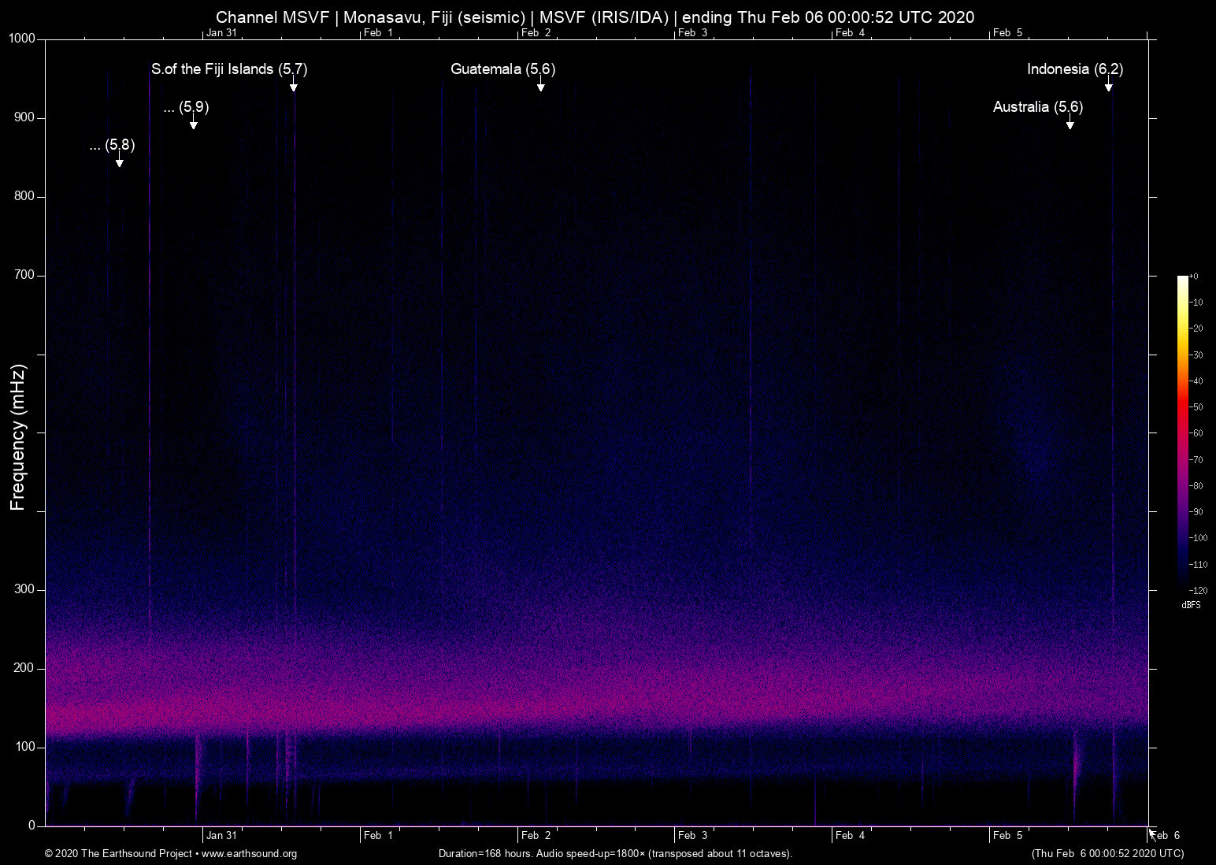The height and width of the screenshot is (865, 1216).
Task: Click the '800' frequency axis tick label
Action: [25, 197]
